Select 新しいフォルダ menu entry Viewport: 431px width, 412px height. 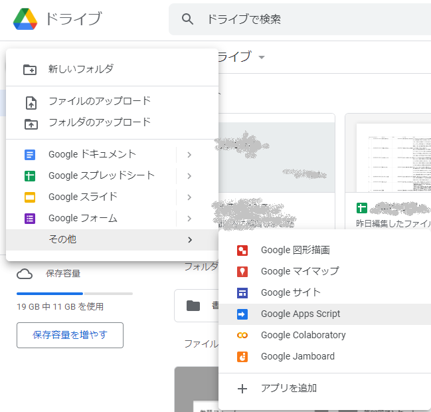pyautogui.click(x=112, y=69)
